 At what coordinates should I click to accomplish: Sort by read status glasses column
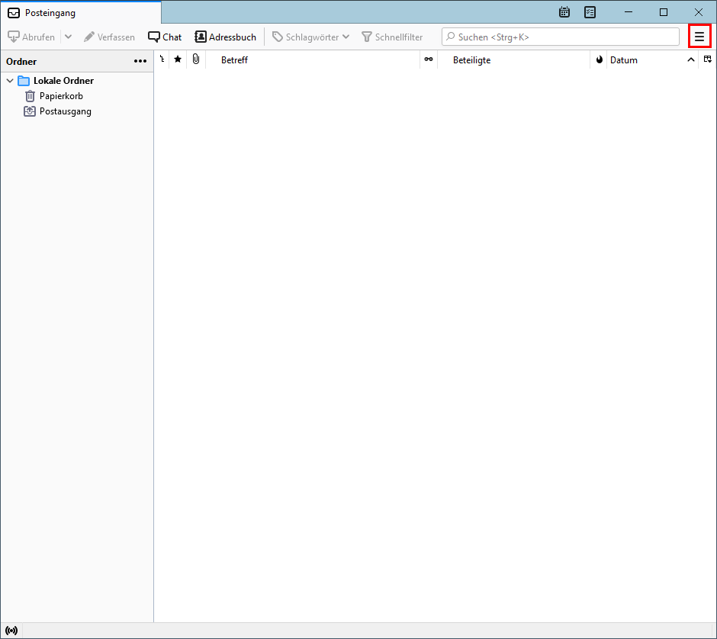point(429,59)
